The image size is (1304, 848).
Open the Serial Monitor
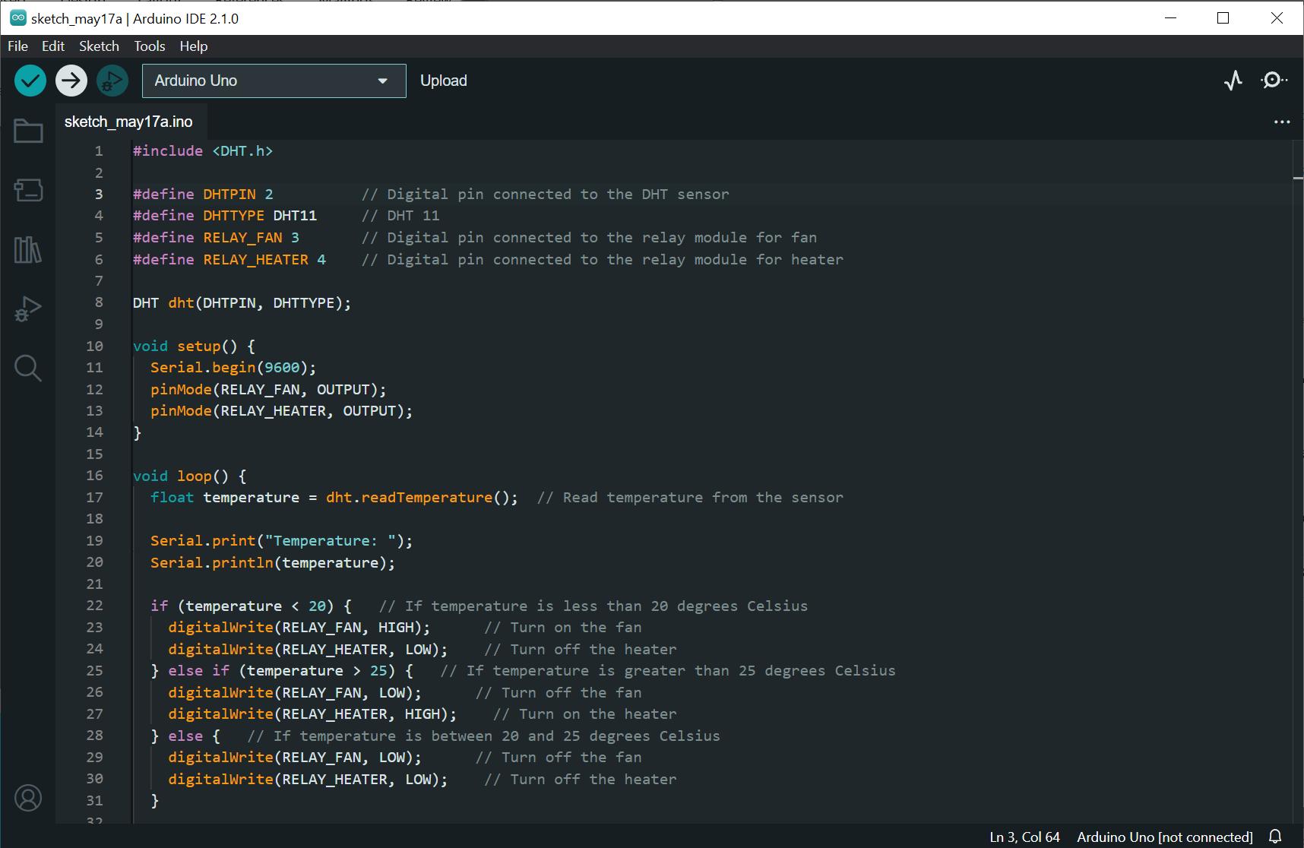click(1274, 81)
